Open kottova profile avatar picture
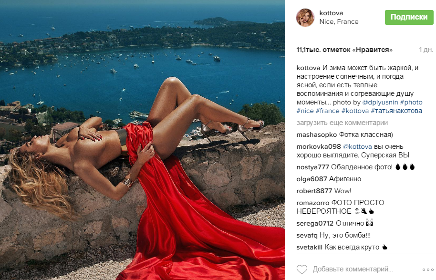The image size is (436, 280). point(305,18)
